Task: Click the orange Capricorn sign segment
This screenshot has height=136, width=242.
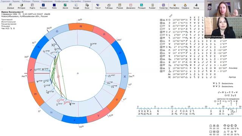Action: pyautogui.click(x=36, y=94)
